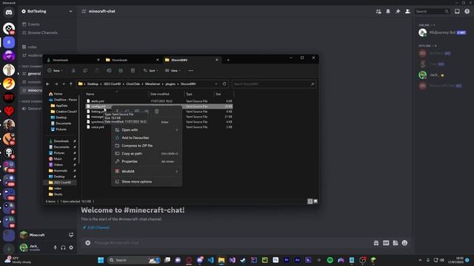The width and height of the screenshot is (474, 266).
Task: Show pinned messages in Discord header
Action: pyautogui.click(x=398, y=12)
